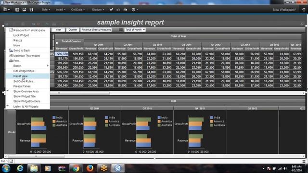Click the volume speaker icon in the system tray
The width and height of the screenshot is (308, 173).
285,169
